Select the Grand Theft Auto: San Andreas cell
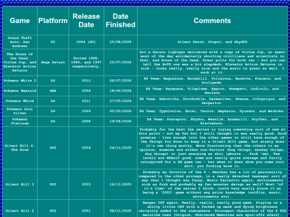Image resolution: width=290 pixels, height=217 pixels. pyautogui.click(x=20, y=42)
